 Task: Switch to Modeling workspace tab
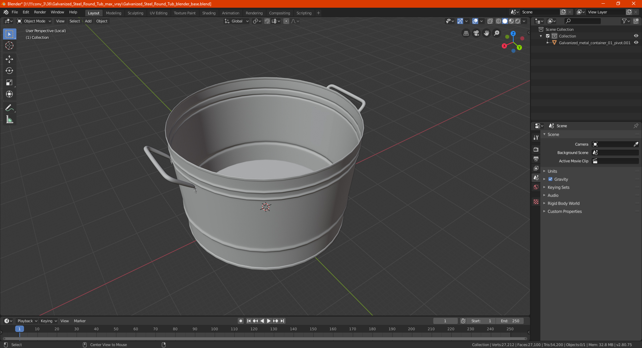coord(113,13)
